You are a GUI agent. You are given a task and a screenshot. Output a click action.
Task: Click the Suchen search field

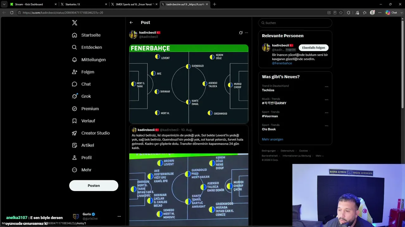295,23
